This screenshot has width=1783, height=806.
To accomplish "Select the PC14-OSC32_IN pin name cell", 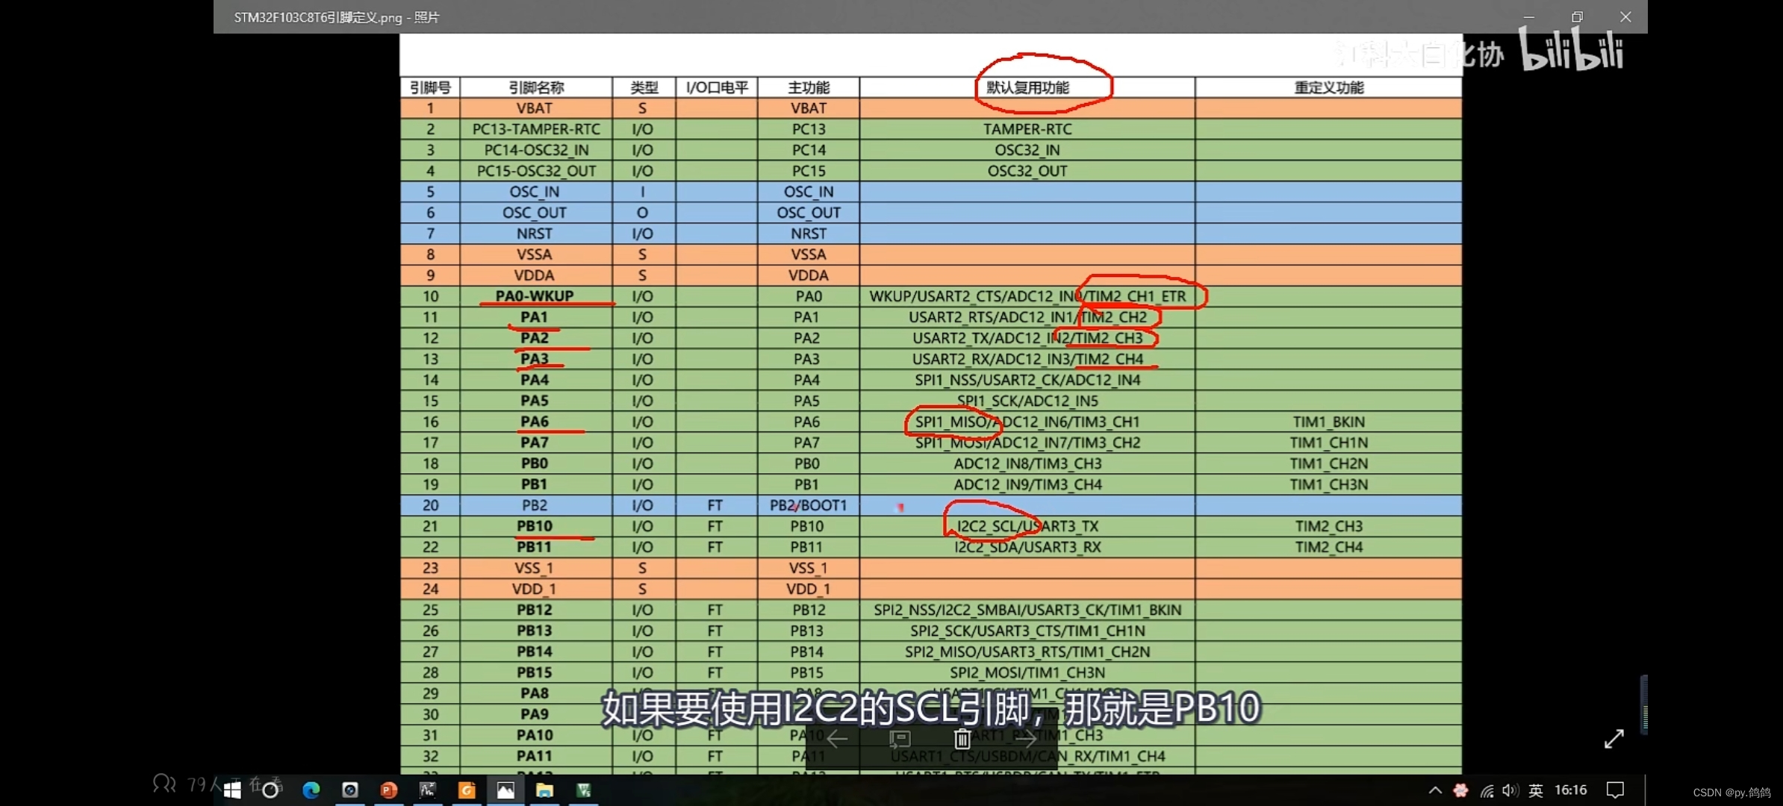I will click(x=536, y=150).
